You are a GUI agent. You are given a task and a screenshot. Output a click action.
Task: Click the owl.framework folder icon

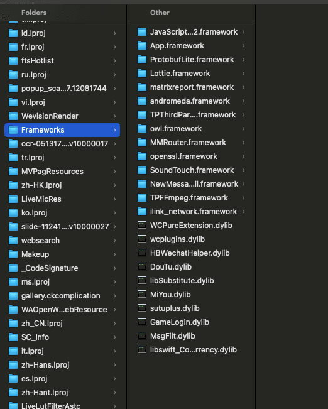coord(142,129)
